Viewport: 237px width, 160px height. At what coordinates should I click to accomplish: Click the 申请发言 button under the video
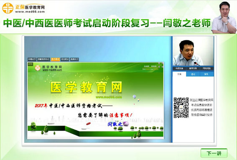coord(179,69)
